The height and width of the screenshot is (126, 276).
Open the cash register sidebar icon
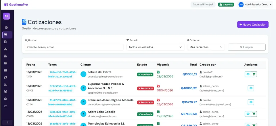coord(5,56)
